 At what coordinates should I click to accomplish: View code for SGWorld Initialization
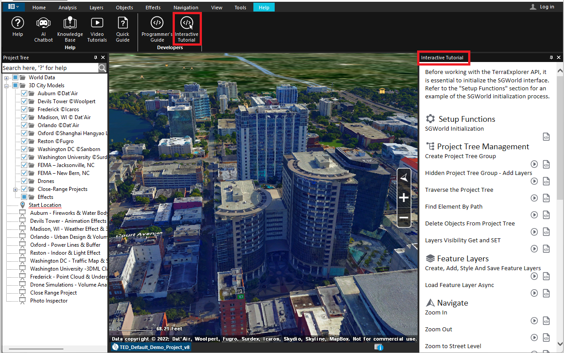(x=546, y=137)
